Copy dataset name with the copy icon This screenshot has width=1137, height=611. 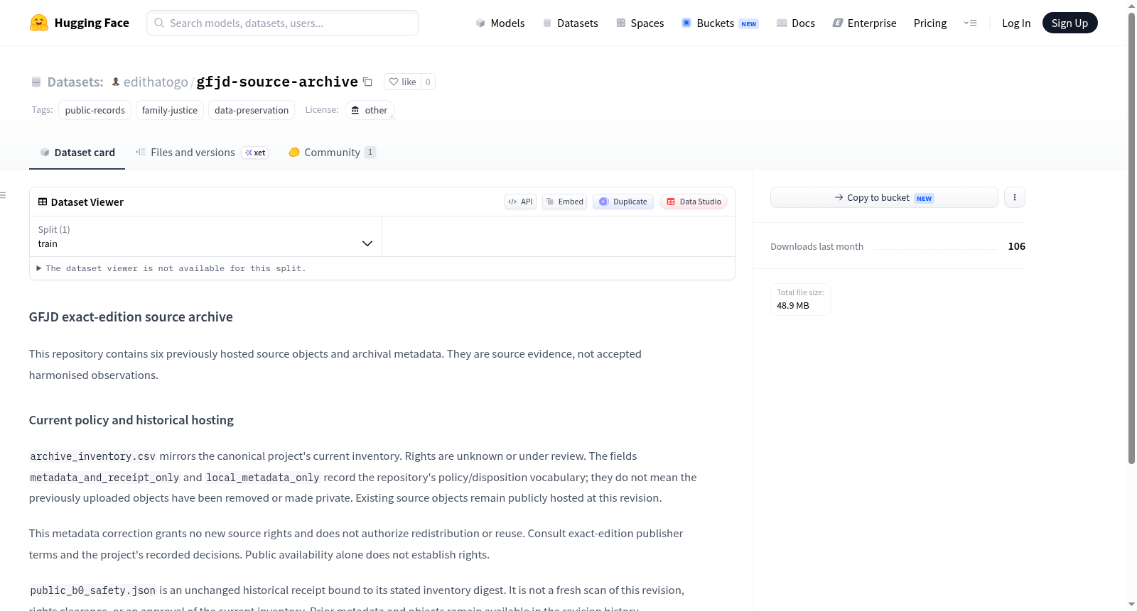point(367,82)
